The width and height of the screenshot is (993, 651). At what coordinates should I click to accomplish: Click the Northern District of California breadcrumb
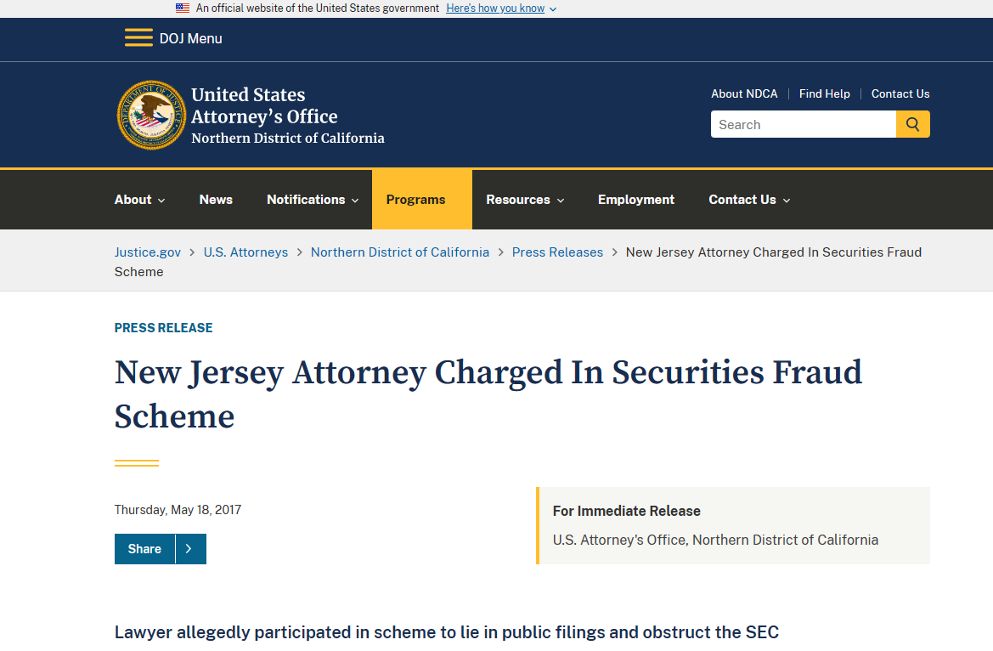click(x=400, y=252)
